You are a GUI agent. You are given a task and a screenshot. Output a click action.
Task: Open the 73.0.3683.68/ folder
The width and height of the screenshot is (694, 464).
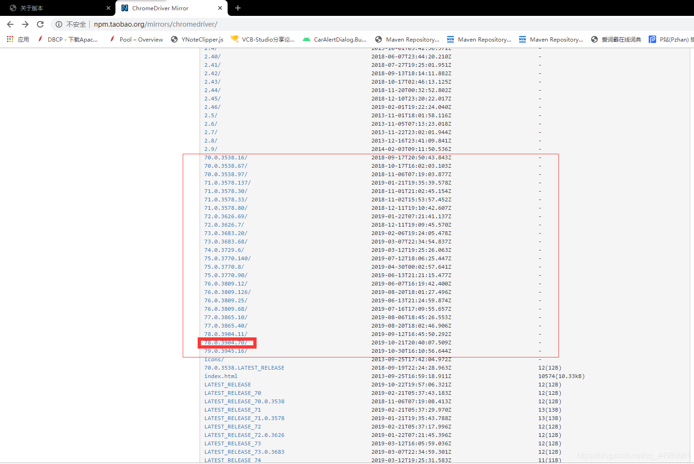pyautogui.click(x=226, y=242)
